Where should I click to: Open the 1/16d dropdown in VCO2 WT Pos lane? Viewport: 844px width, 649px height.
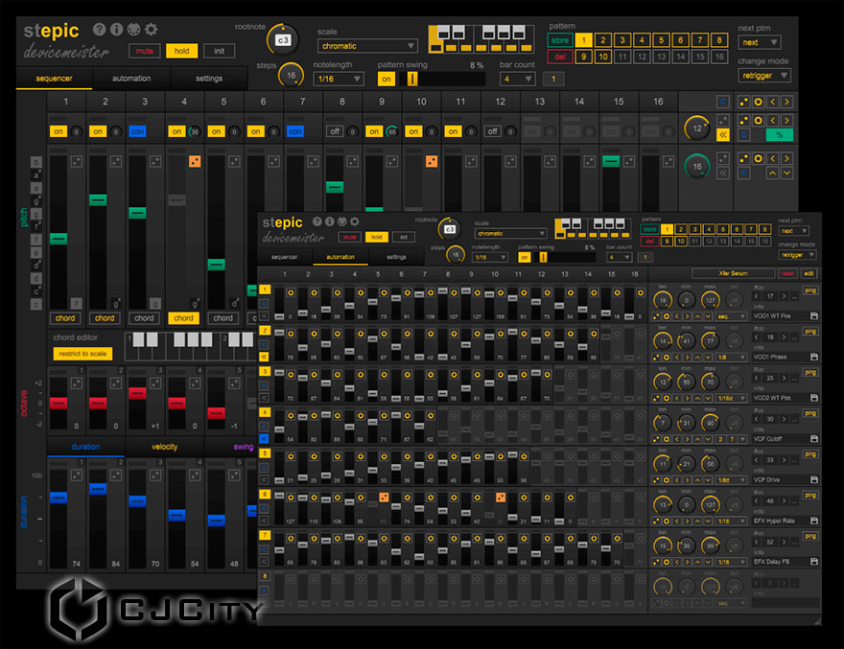[731, 398]
